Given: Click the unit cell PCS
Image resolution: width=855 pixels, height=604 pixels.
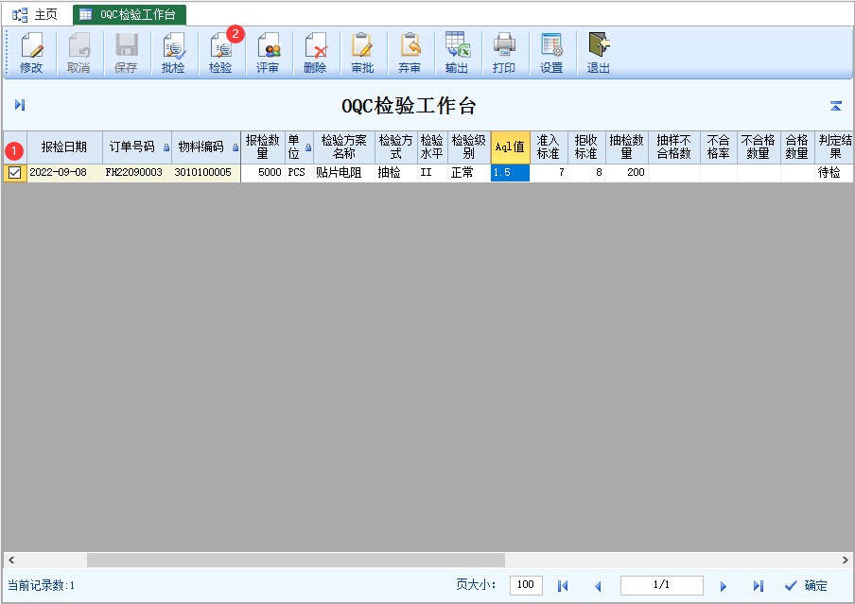Looking at the screenshot, I should tap(300, 173).
